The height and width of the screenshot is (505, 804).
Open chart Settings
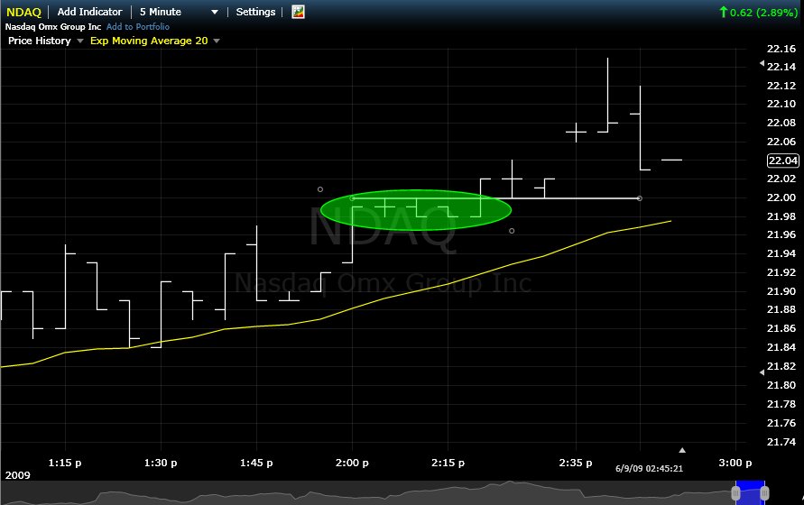tap(255, 12)
